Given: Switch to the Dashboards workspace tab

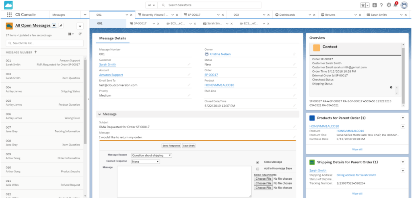Looking at the screenshot, I should tap(287, 15).
